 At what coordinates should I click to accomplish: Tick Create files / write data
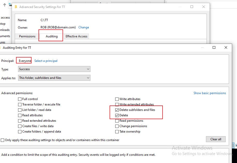[20, 126]
